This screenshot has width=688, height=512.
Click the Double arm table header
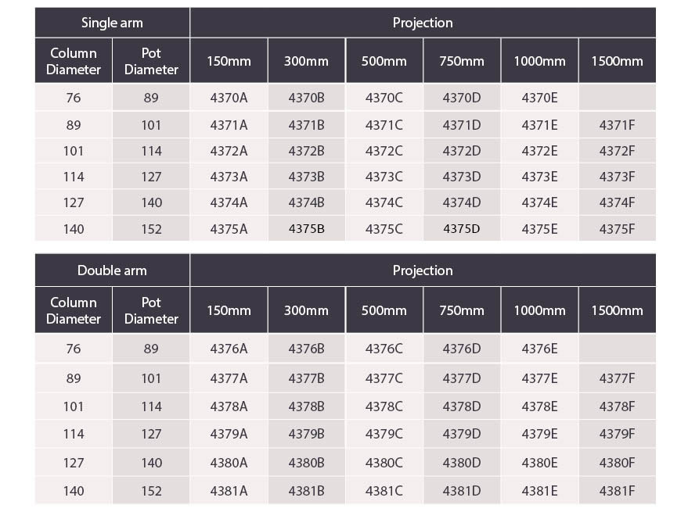112,270
